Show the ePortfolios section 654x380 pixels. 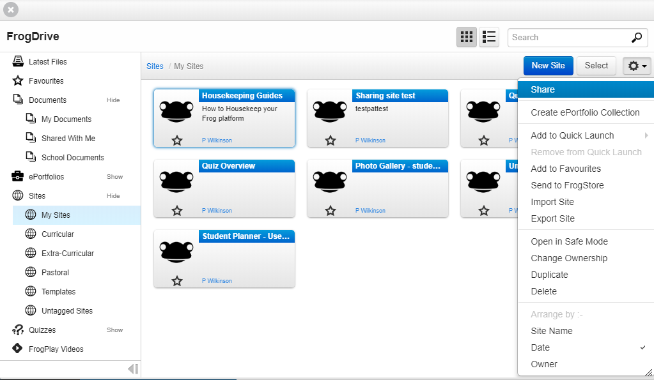click(114, 177)
